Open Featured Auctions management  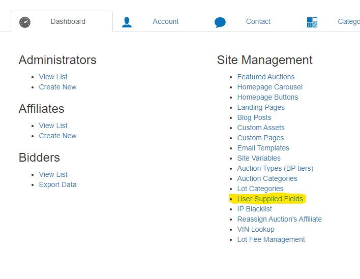click(265, 77)
